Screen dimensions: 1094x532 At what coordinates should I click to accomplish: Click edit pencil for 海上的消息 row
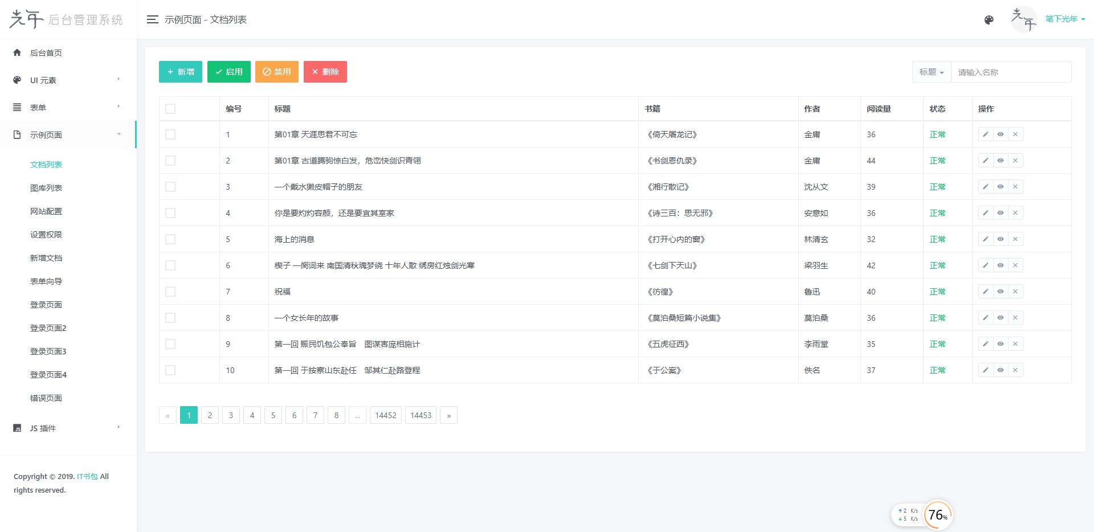(986, 239)
